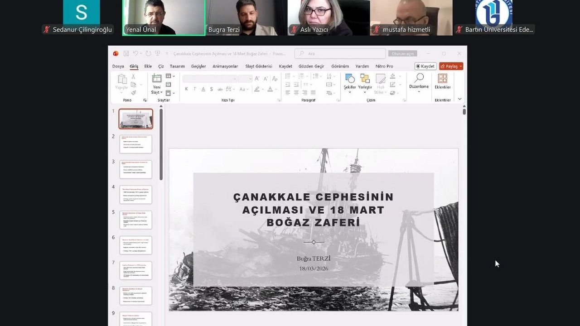Select slide 5 thumbnail in the panel

pos(135,220)
